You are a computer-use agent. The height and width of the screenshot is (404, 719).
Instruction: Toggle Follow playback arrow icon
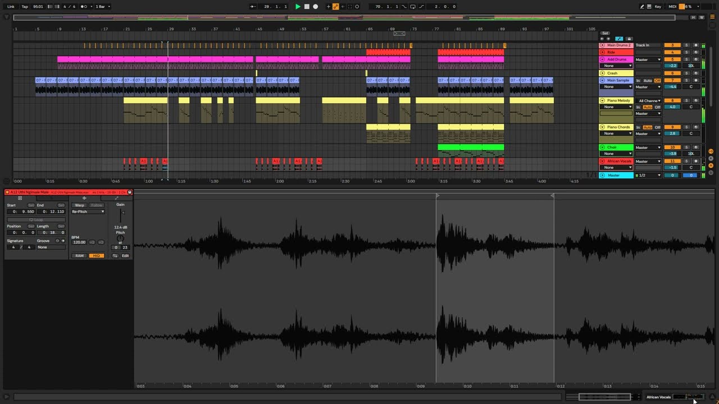coord(253,7)
